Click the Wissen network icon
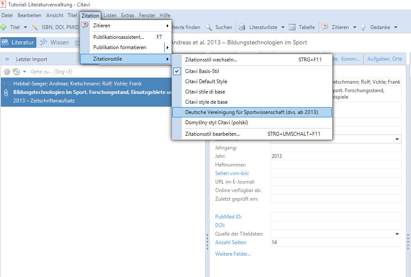The image size is (411, 277). [x=44, y=42]
